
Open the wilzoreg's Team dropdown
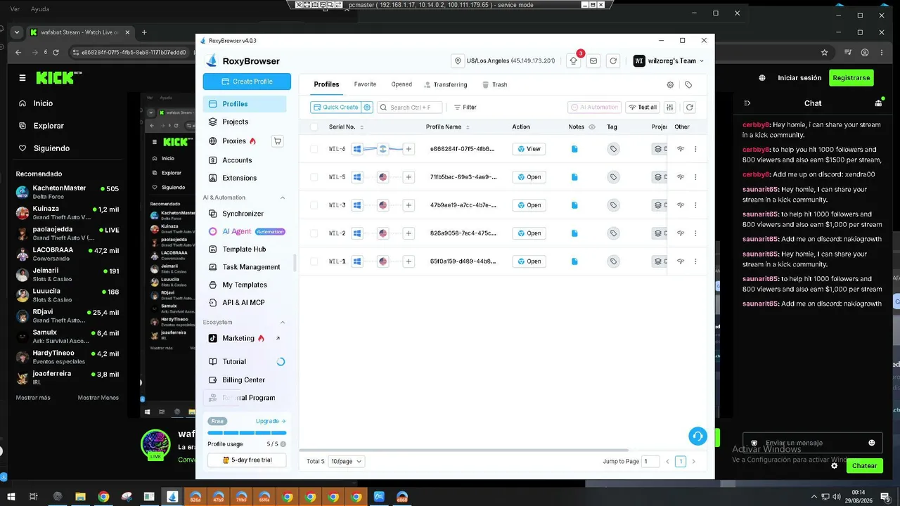(x=669, y=61)
